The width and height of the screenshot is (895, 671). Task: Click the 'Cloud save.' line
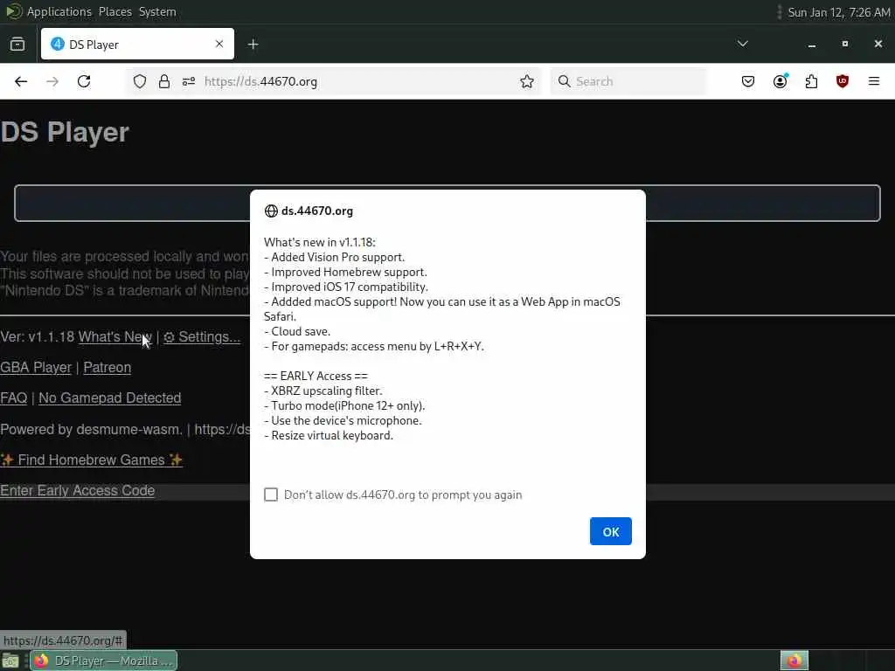click(297, 331)
